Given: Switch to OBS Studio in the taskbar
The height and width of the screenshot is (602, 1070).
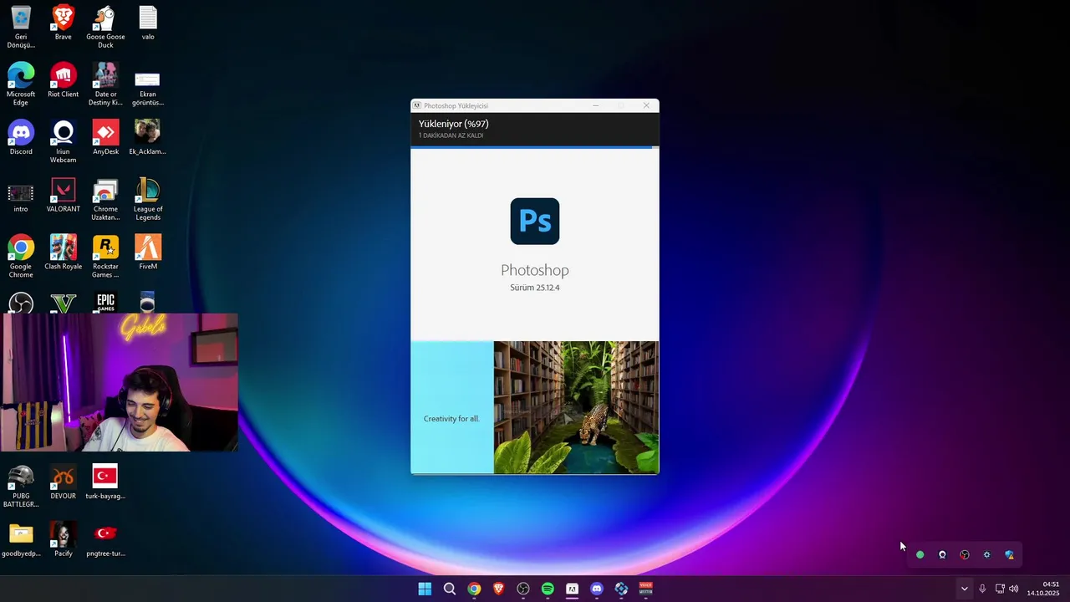Looking at the screenshot, I should tap(523, 589).
